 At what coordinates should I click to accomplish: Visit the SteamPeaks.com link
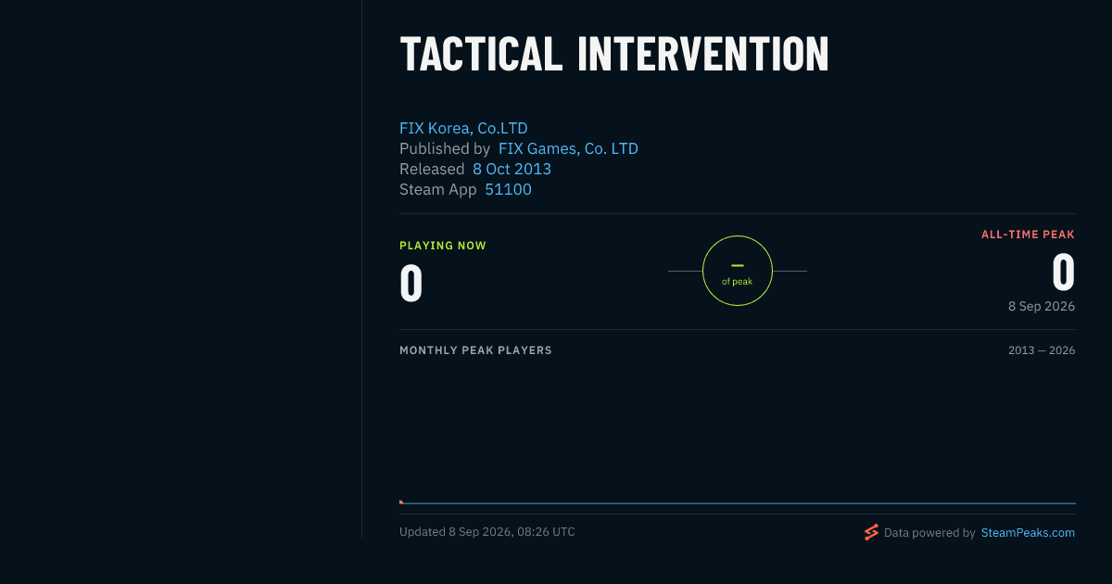[x=1028, y=533]
